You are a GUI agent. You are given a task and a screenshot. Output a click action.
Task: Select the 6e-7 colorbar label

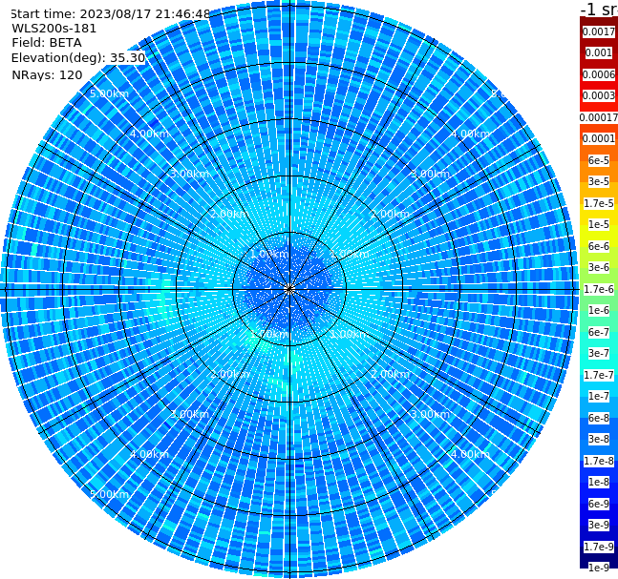[x=599, y=332]
